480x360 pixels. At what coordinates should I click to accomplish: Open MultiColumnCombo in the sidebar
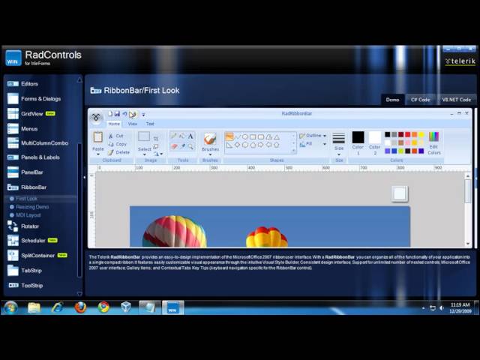[x=37, y=143]
